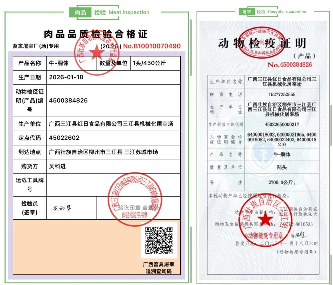Select the agency phone 0772-8616533

tap(298, 224)
